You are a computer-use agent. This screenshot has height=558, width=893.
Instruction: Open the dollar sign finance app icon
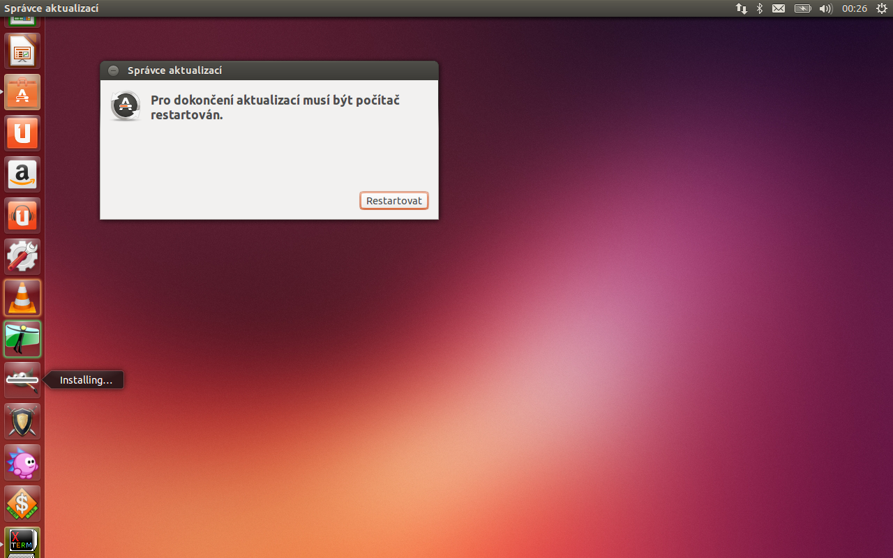click(x=22, y=504)
